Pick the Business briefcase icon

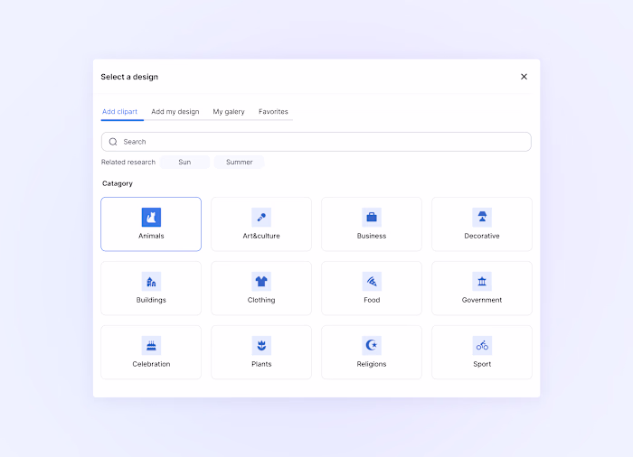(372, 218)
